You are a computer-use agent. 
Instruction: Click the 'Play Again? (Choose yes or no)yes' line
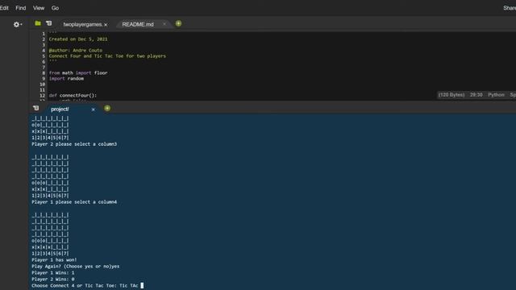pos(75,267)
